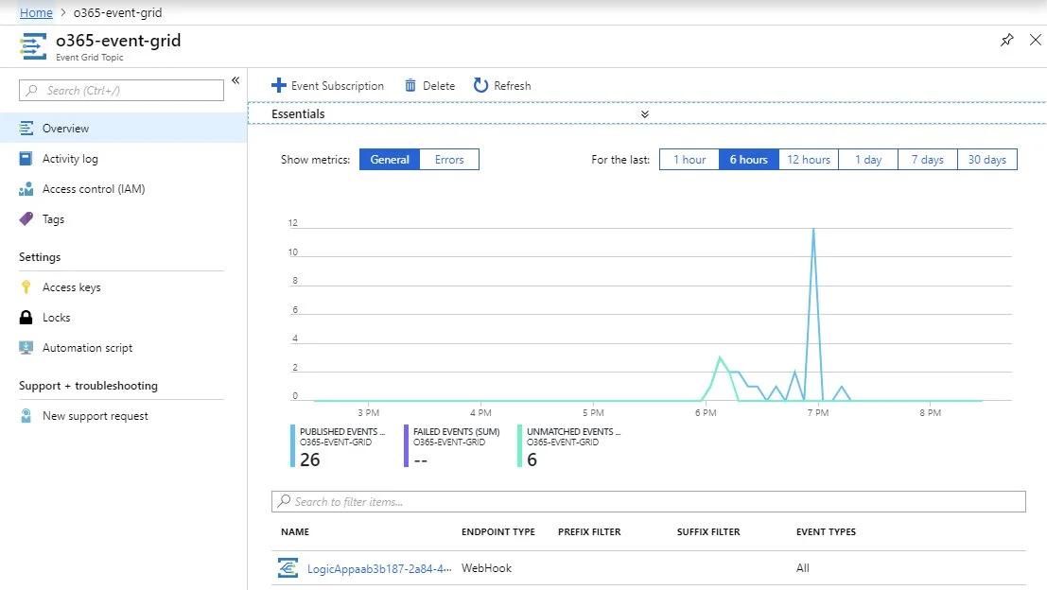Expand the Essentials section chevron

coord(645,114)
